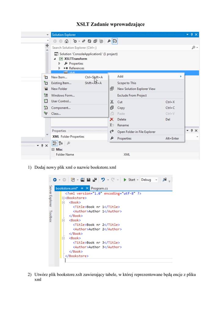
Task: Click the Home icon in Solution Explorer
Action: [x=66, y=41]
